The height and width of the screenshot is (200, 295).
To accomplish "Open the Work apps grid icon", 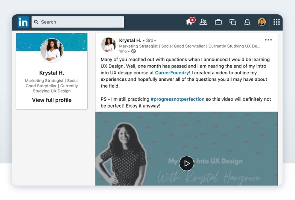I will [277, 22].
